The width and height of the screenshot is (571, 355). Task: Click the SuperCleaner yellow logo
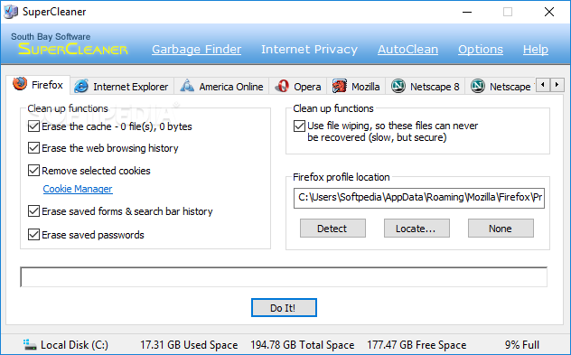[x=73, y=49]
